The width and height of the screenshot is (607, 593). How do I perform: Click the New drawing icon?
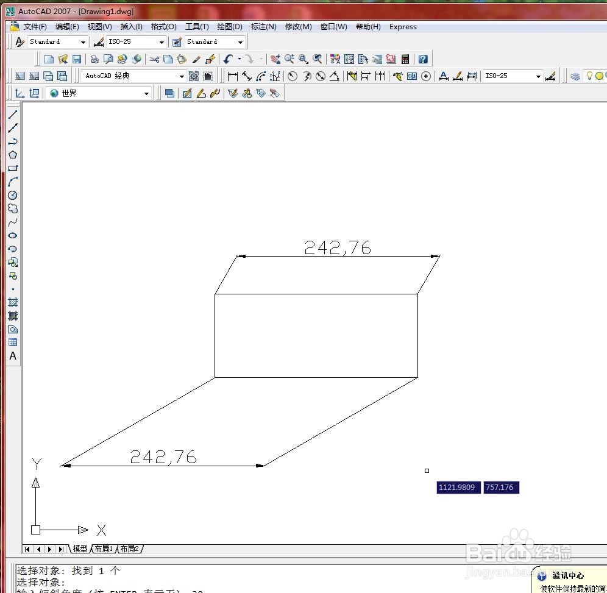(49, 59)
